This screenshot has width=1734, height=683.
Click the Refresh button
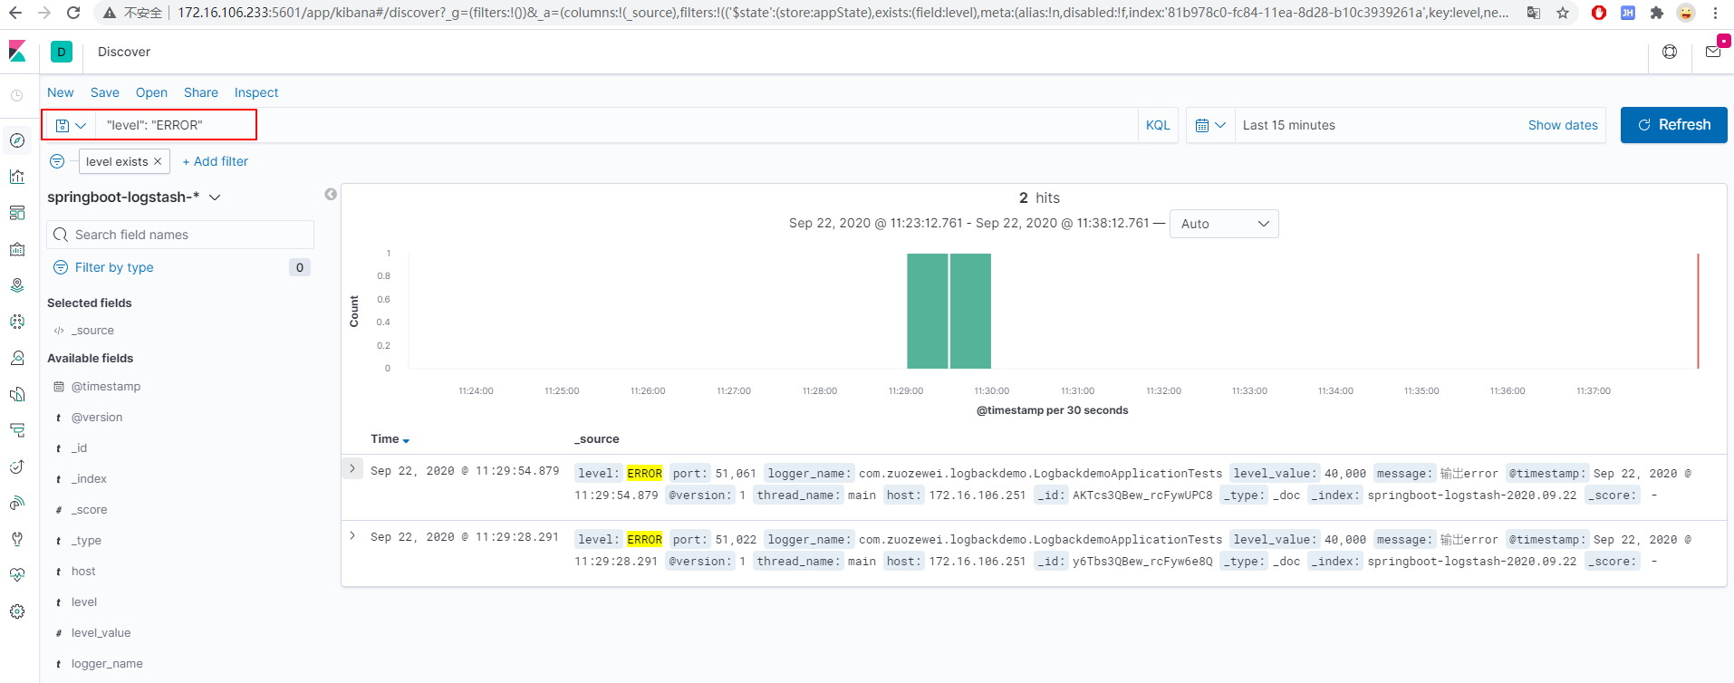click(x=1673, y=125)
